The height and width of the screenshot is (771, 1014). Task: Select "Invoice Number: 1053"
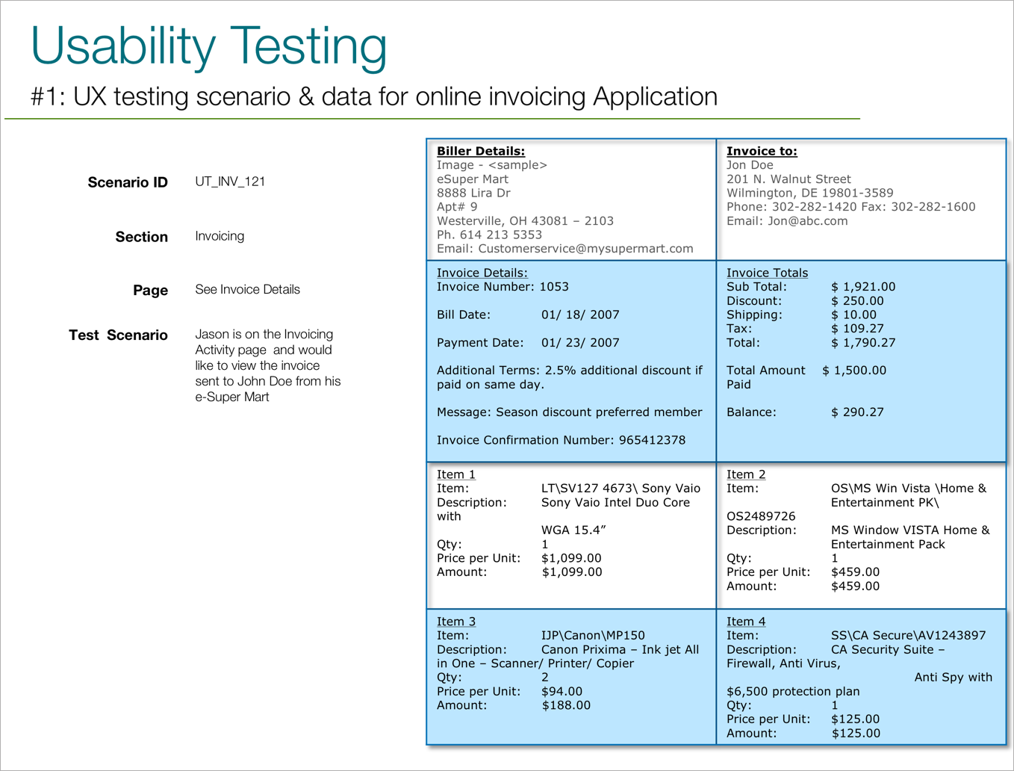point(503,287)
